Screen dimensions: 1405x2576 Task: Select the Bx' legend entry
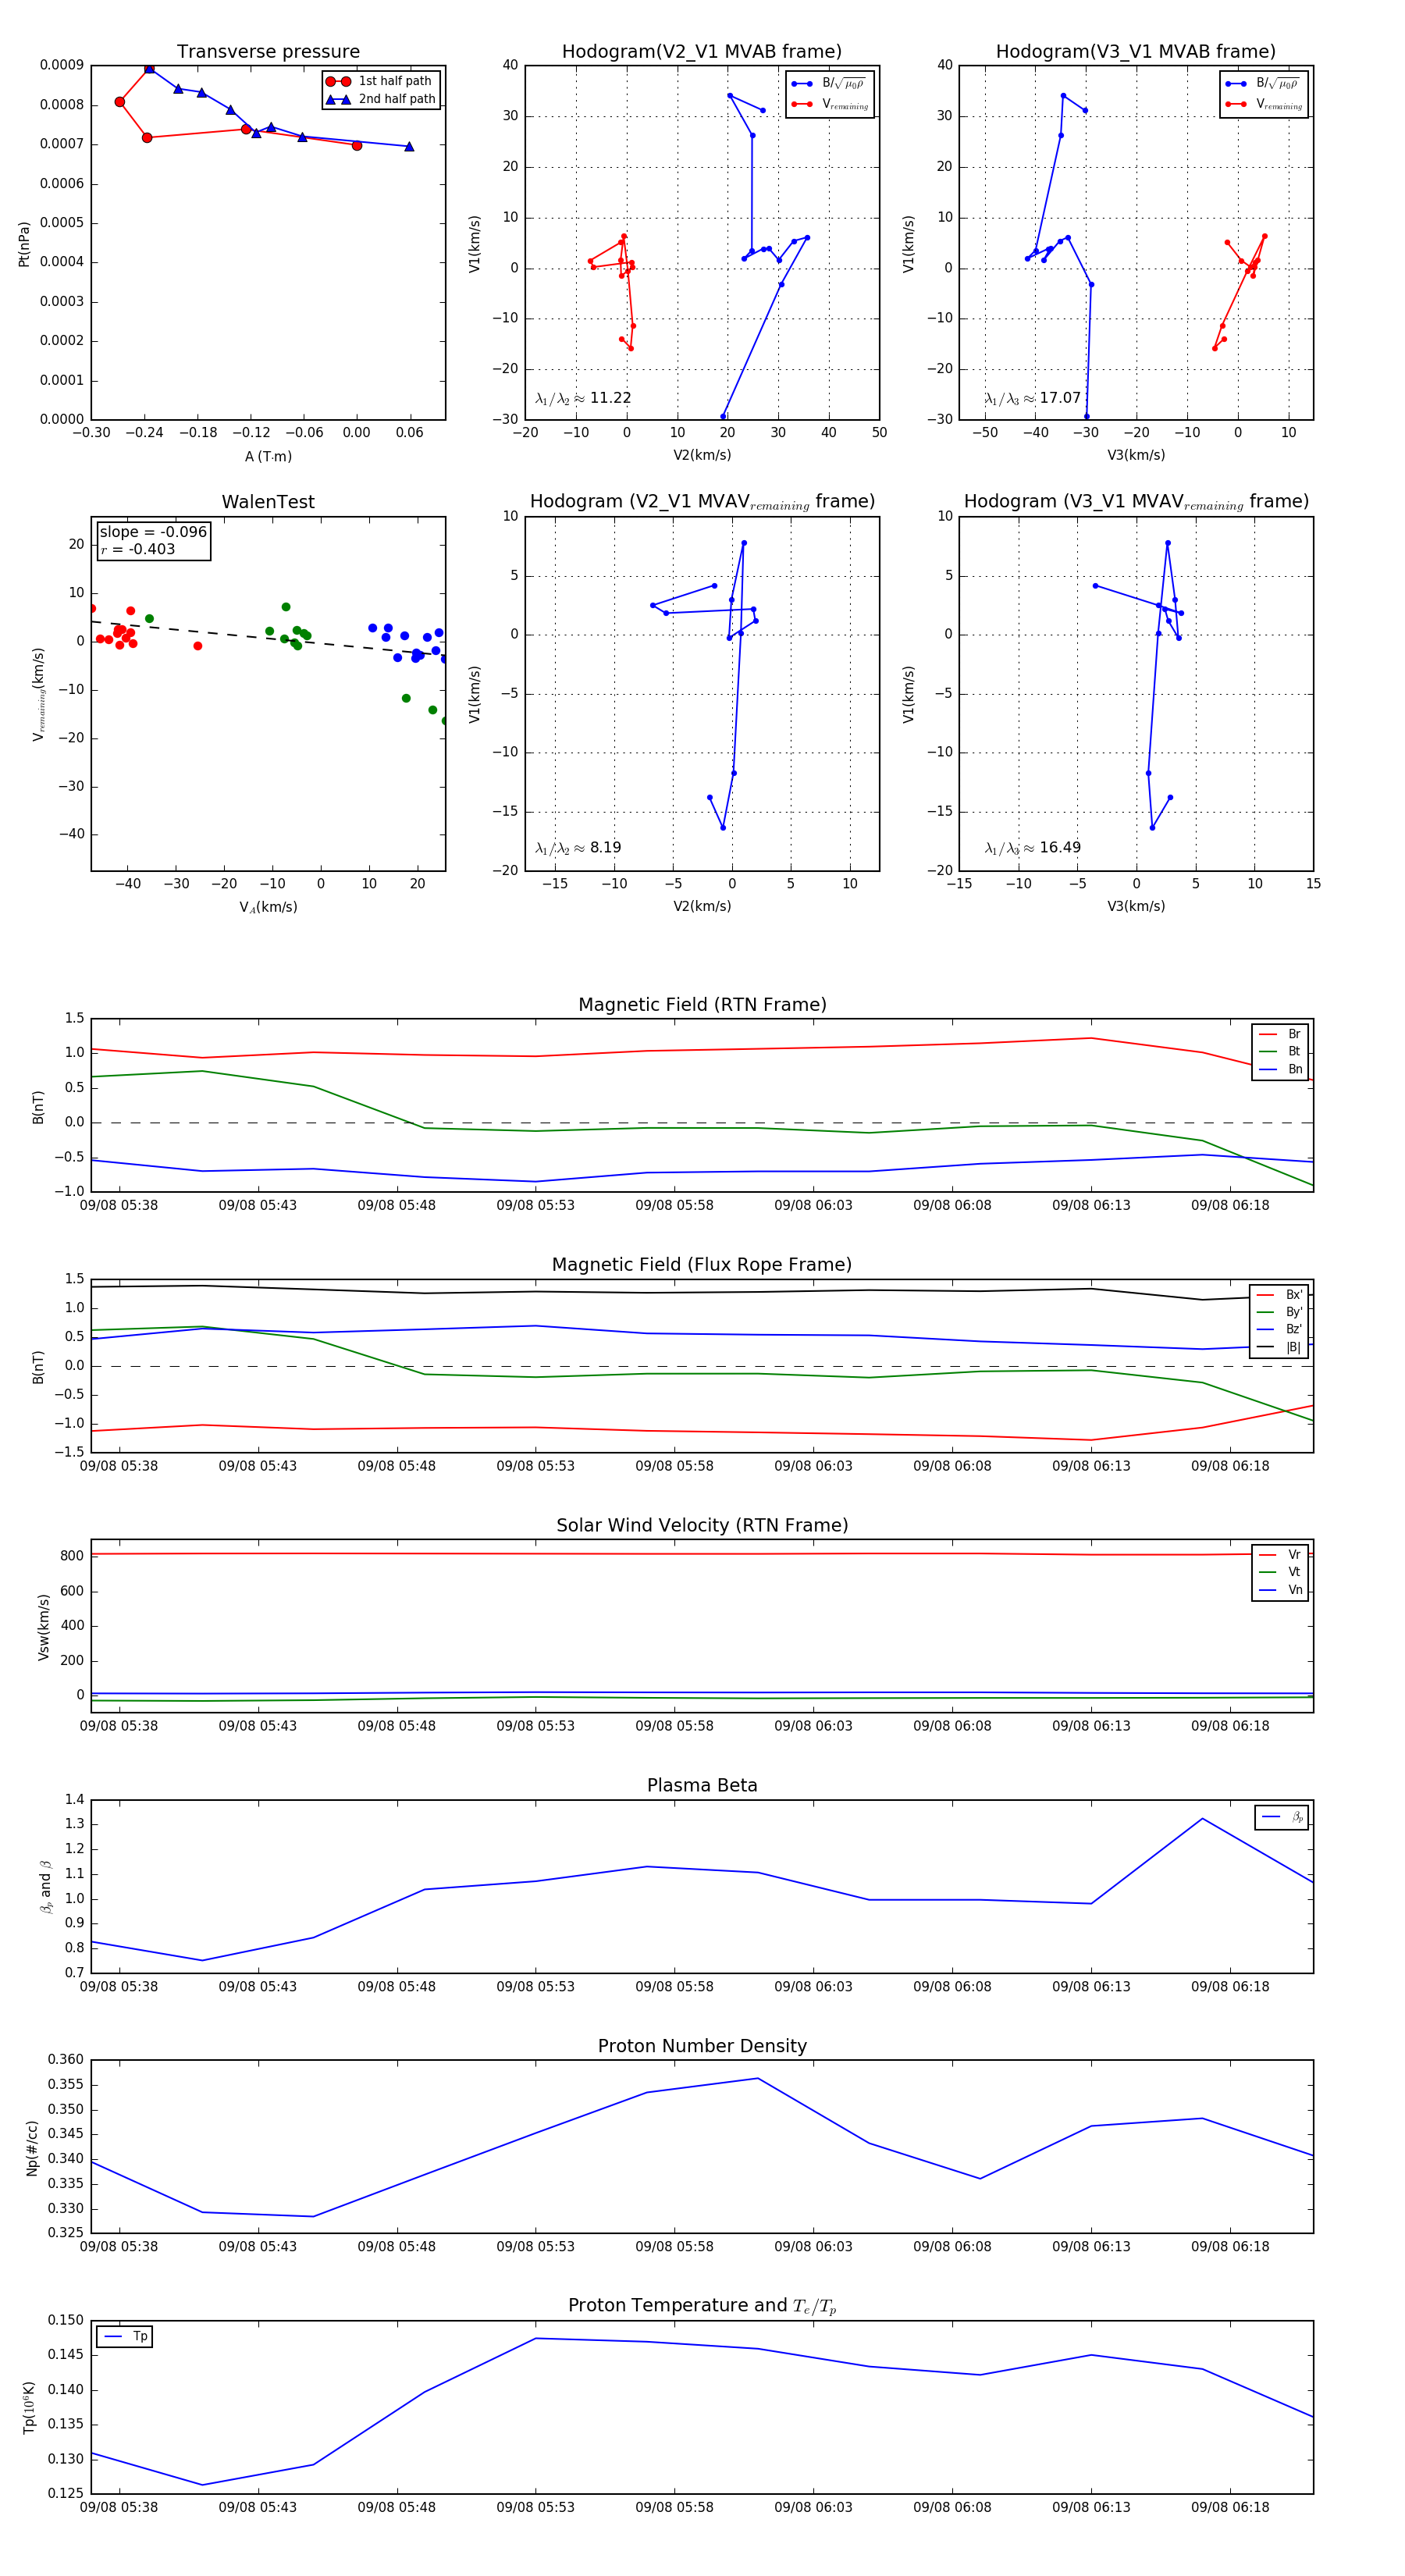(1279, 1294)
